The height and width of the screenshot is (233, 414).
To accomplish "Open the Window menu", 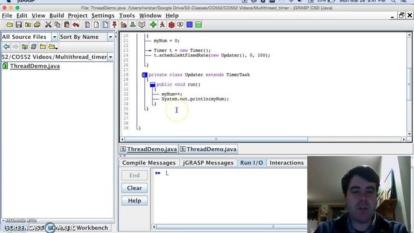I will pos(150,16).
